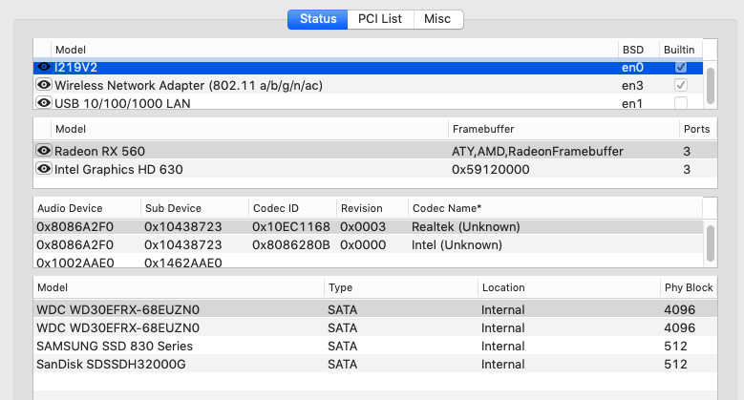The width and height of the screenshot is (744, 400).
Task: Click the eye icon beside USB 10/100/1000 LAN
Action: (44, 102)
